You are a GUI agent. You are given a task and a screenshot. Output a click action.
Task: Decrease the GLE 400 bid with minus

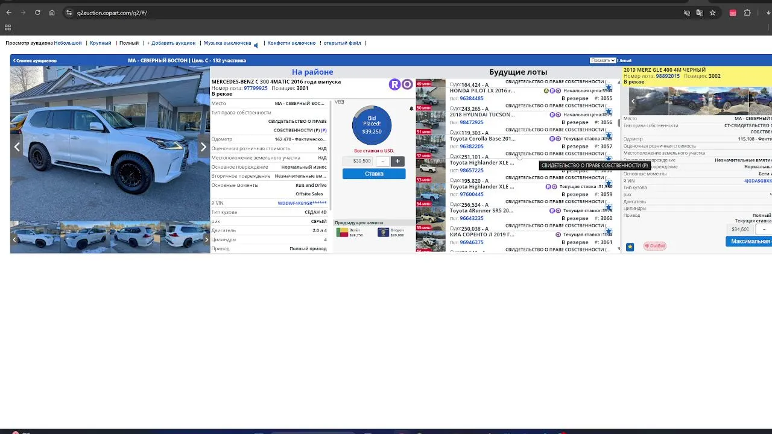764,229
